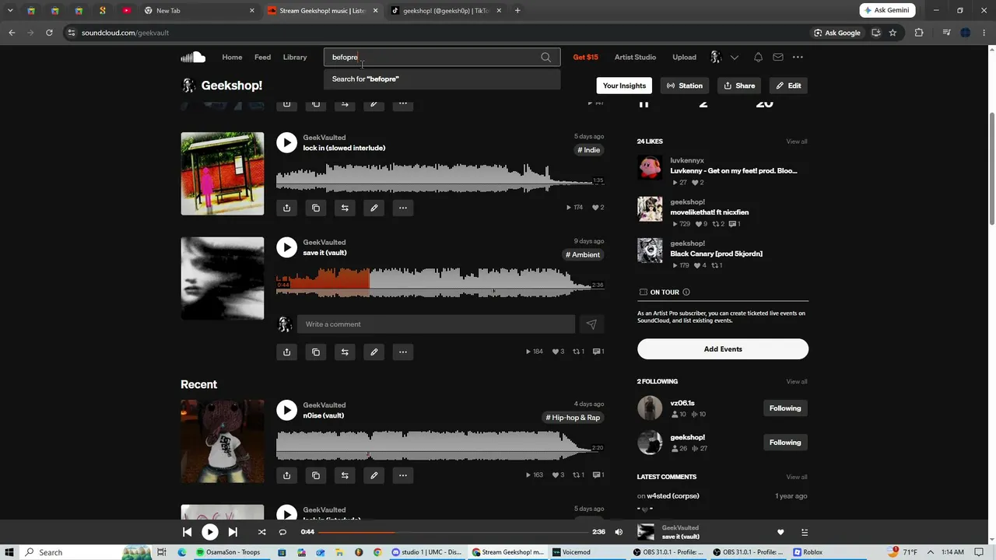Repost lock in (slowed interlude) track

pyautogui.click(x=345, y=208)
